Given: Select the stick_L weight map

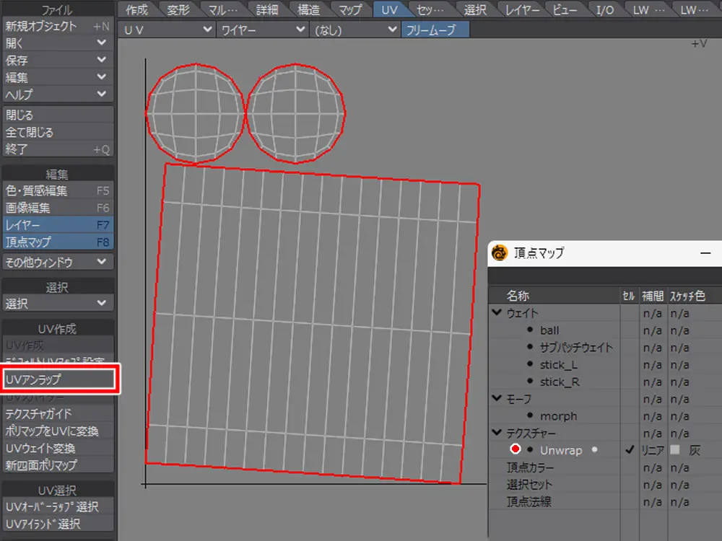Looking at the screenshot, I should point(559,365).
